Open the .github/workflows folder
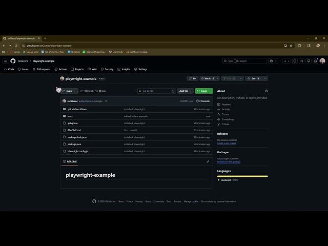 point(77,109)
